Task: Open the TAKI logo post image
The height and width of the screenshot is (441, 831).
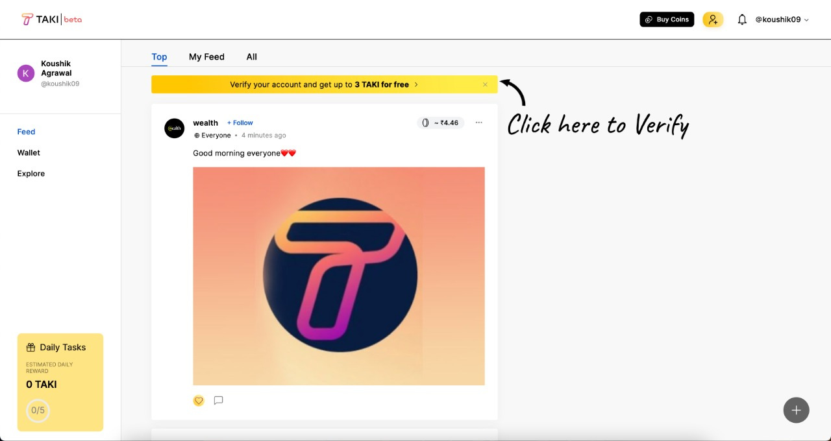Action: [x=339, y=276]
